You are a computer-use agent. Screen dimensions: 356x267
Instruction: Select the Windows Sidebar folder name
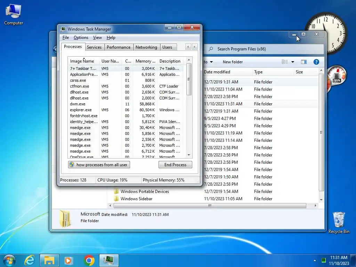pyautogui.click(x=136, y=199)
